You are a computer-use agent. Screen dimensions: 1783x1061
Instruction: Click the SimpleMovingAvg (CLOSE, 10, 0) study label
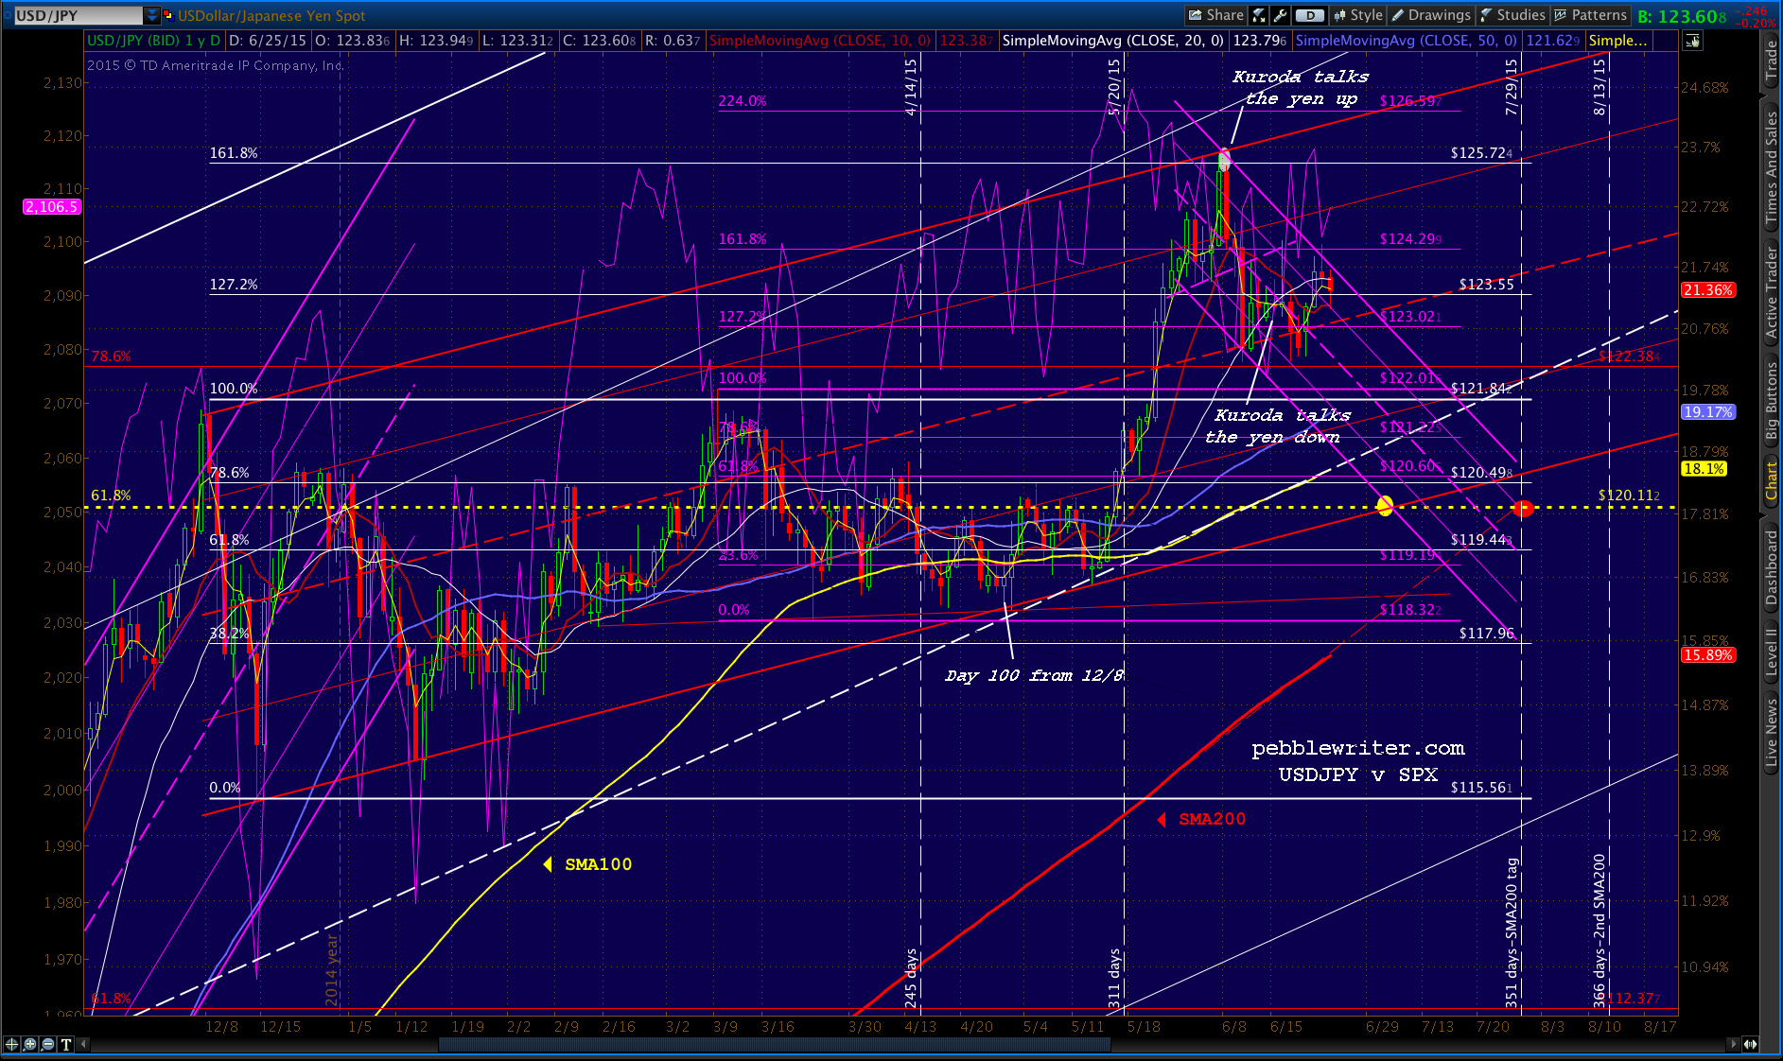coord(820,41)
